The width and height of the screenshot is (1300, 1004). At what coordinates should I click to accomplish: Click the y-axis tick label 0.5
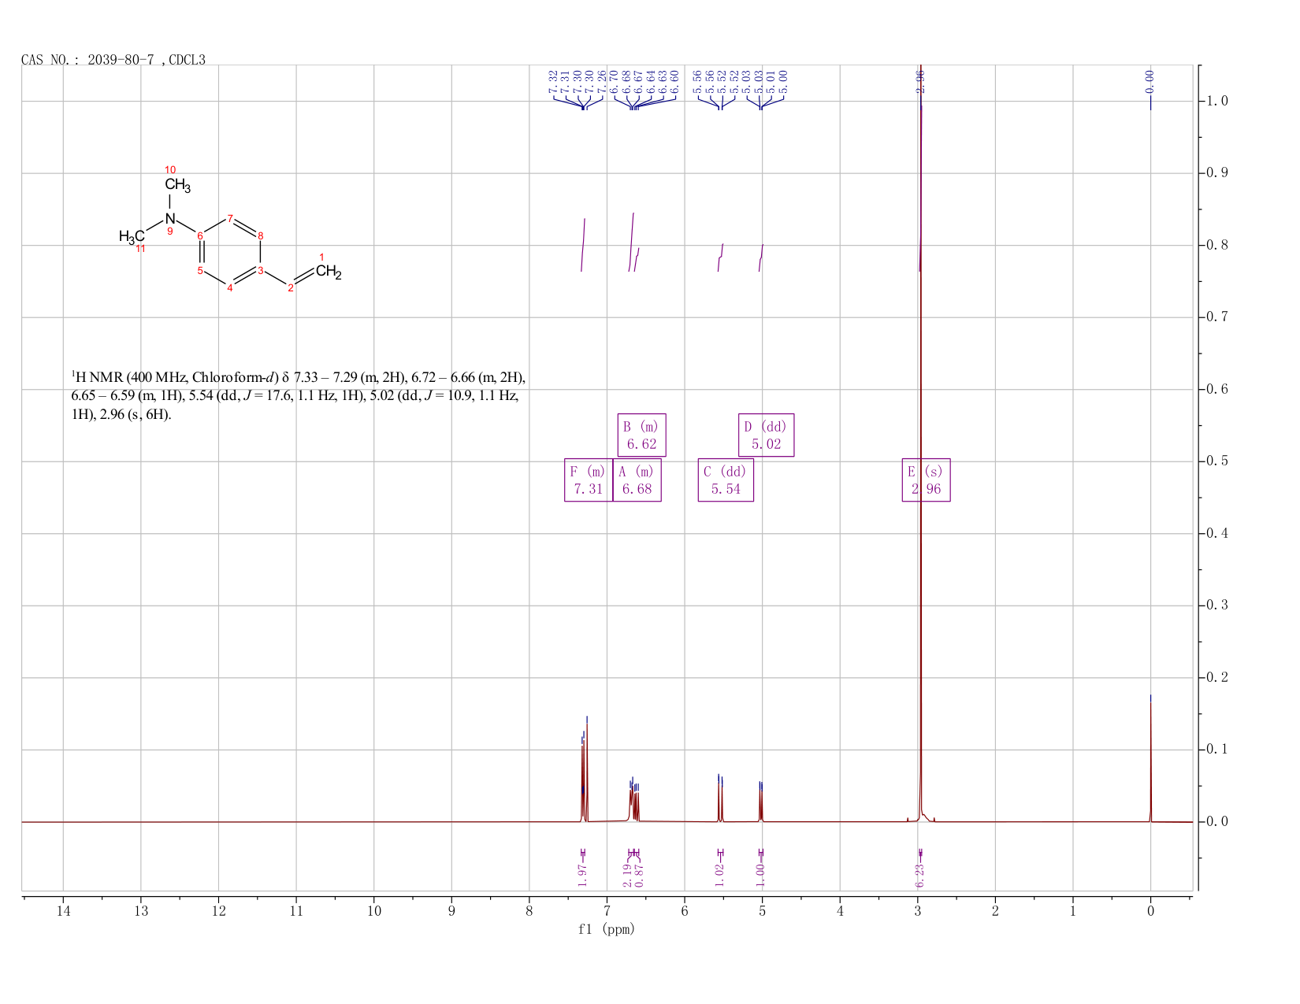point(1217,461)
